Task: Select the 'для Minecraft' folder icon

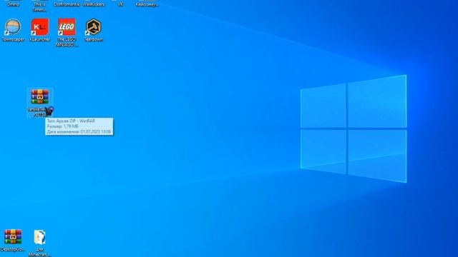Action: click(x=40, y=243)
